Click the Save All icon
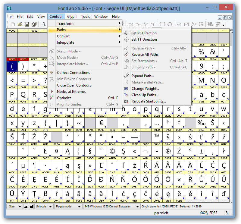The image size is (241, 224). pos(34,24)
